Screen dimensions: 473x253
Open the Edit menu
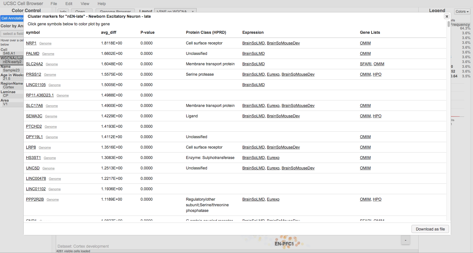[x=69, y=4]
